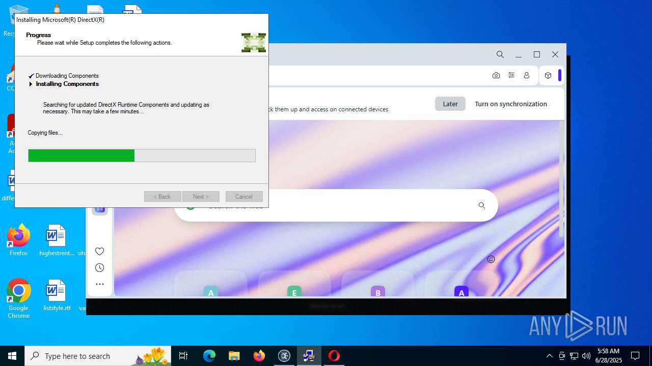Click the Installing Components step arrow
The height and width of the screenshot is (366, 652).
[x=31, y=84]
